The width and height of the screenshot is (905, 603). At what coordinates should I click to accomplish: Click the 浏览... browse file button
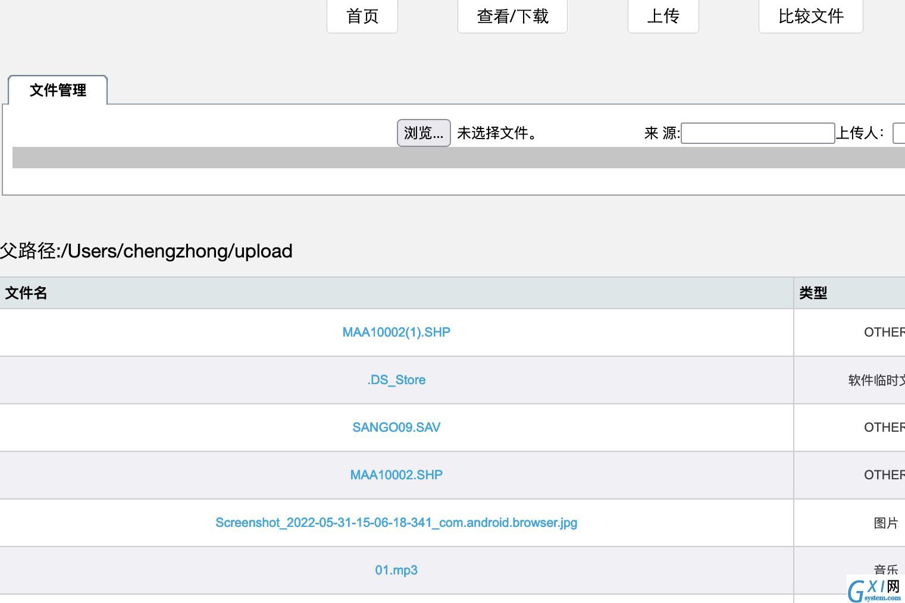tap(424, 133)
